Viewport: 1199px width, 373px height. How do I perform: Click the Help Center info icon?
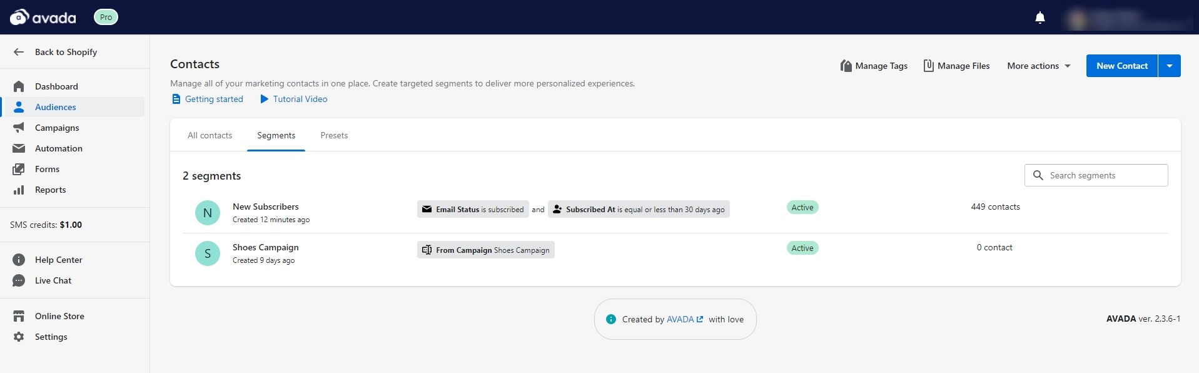click(19, 260)
